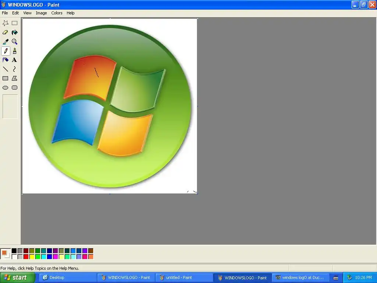The image size is (377, 283).
Task: Open the Windows start menu
Action: pyautogui.click(x=17, y=277)
